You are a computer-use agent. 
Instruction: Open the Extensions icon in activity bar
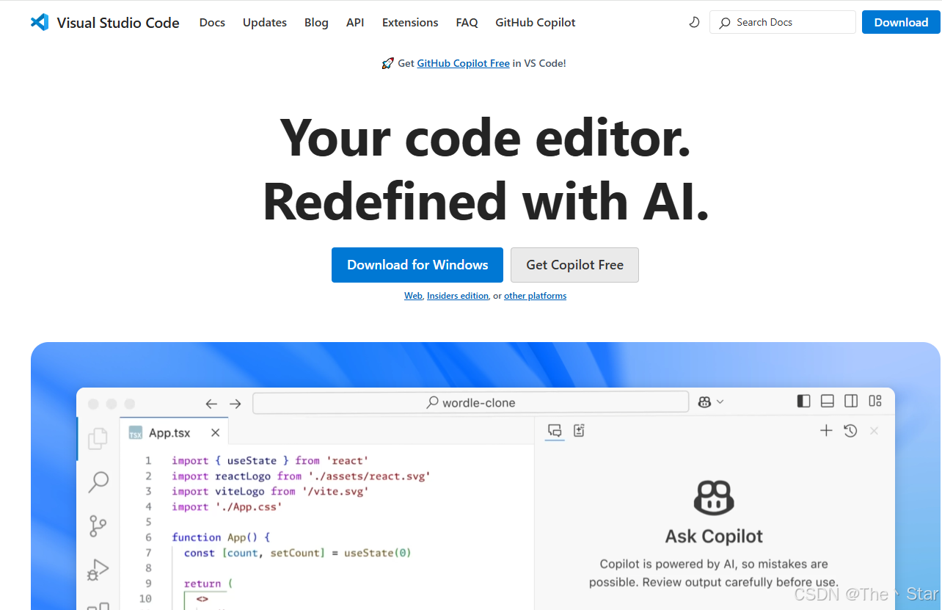[98, 606]
